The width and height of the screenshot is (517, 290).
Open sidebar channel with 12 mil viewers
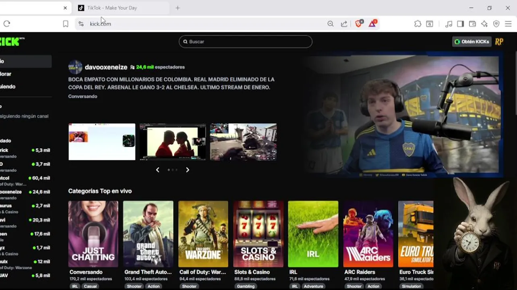tap(26, 264)
